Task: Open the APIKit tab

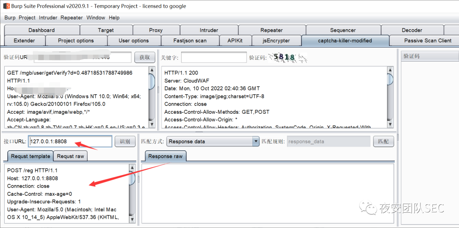Action: 235,41
